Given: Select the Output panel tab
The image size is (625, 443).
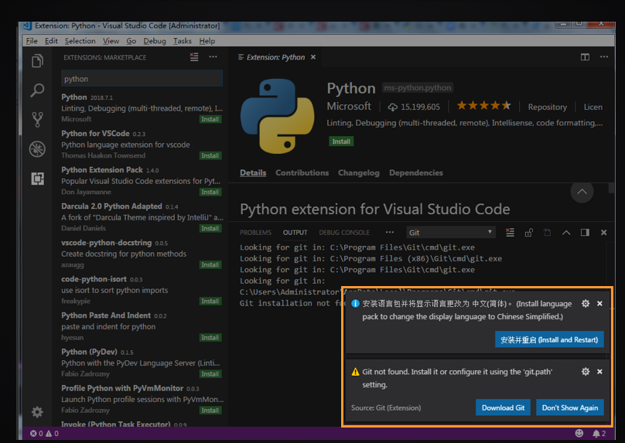Looking at the screenshot, I should pyautogui.click(x=295, y=233).
